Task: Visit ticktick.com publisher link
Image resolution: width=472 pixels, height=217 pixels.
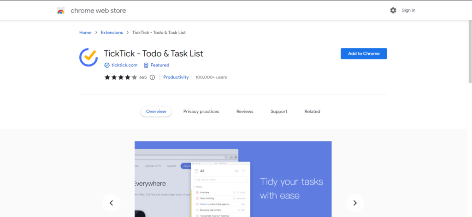Action: [124, 65]
